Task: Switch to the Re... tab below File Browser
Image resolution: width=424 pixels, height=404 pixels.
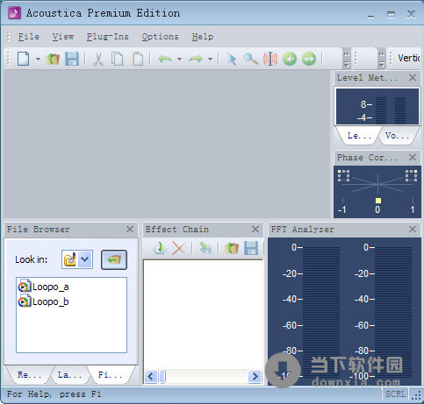Action: tap(29, 375)
